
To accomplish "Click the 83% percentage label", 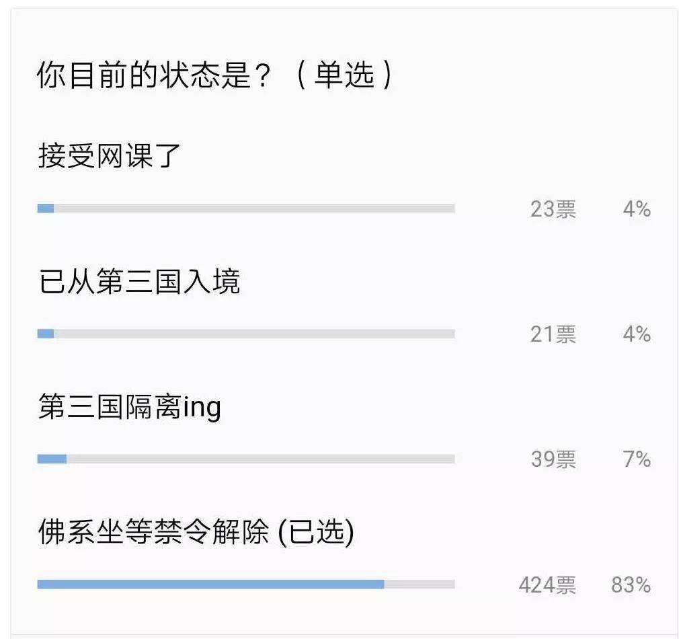I will (631, 585).
